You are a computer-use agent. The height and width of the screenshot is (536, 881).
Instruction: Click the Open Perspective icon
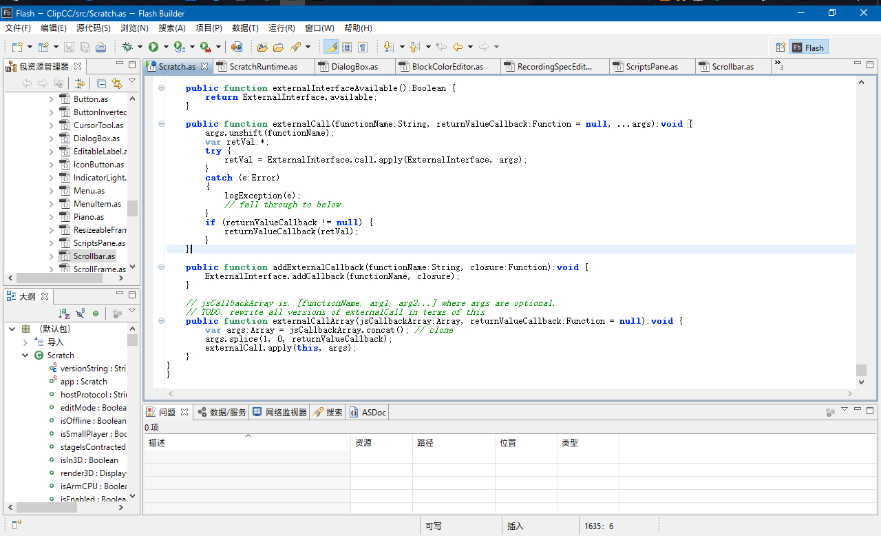point(781,48)
